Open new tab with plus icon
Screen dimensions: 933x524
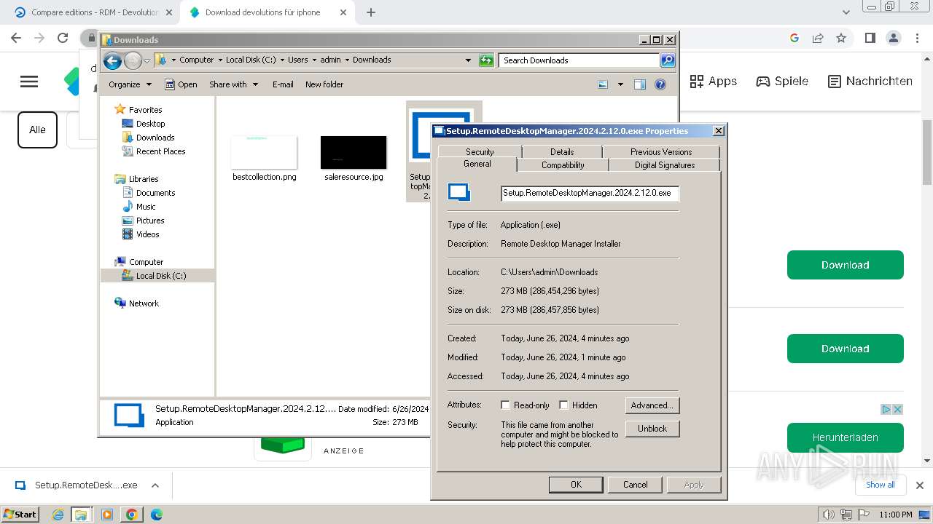(371, 12)
